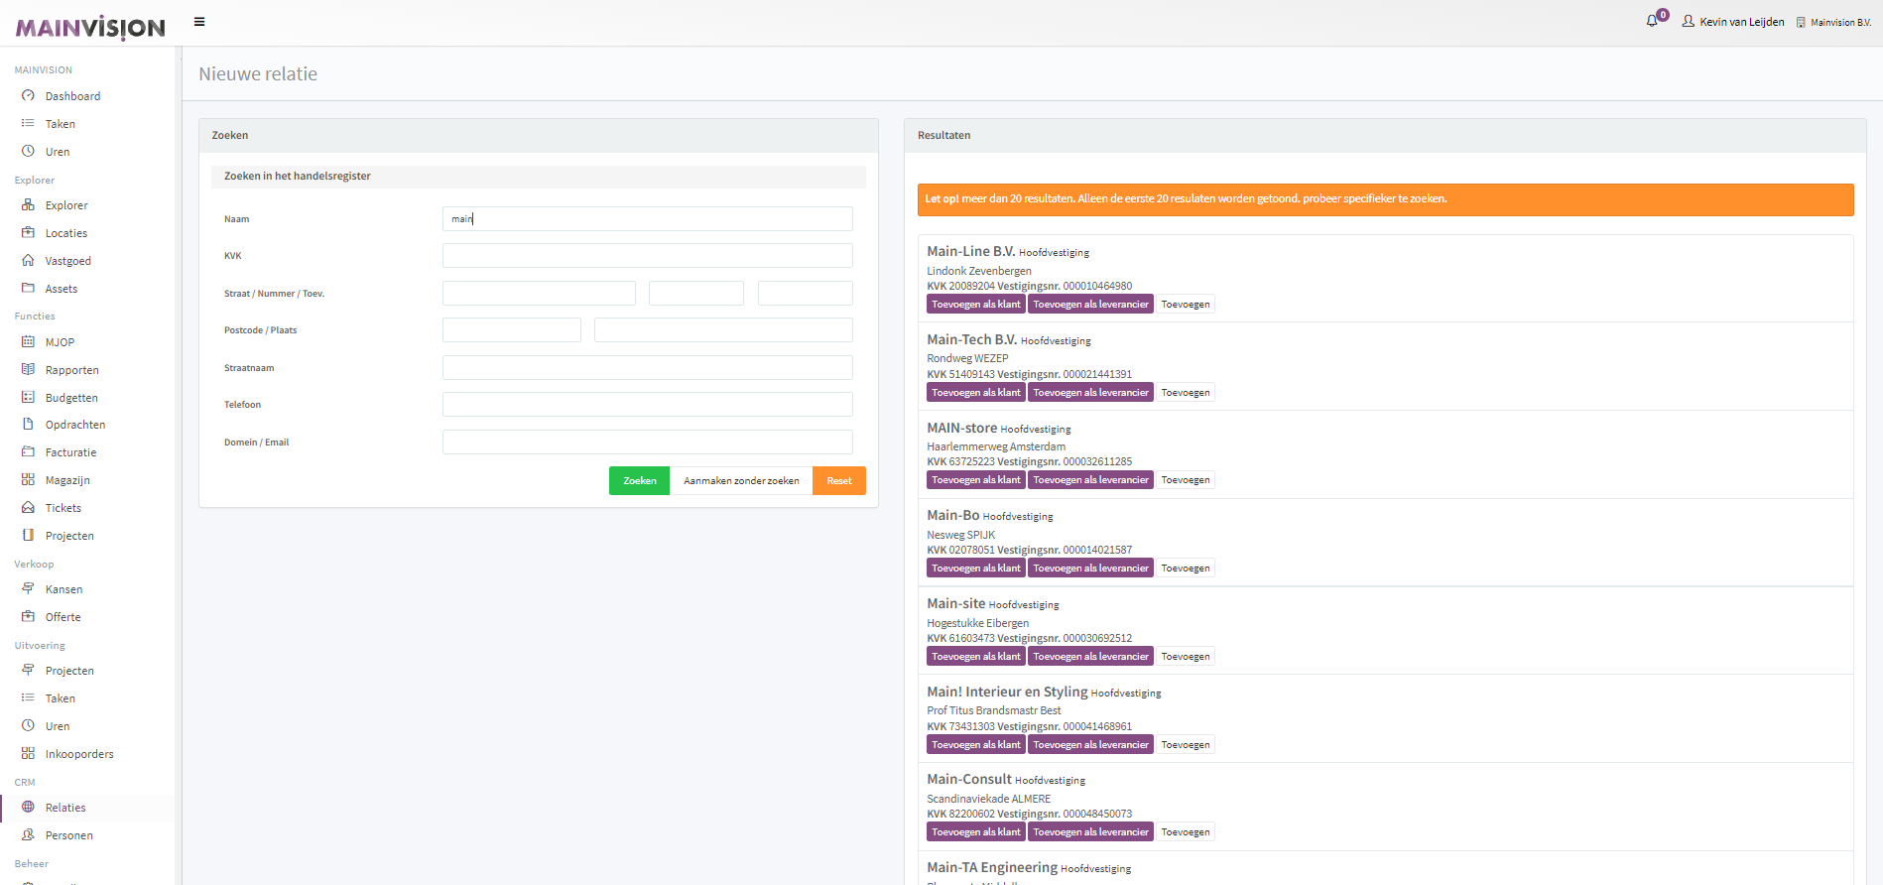Add Main-Line B.V. as leverancier
This screenshot has height=885, width=1883.
[1090, 305]
